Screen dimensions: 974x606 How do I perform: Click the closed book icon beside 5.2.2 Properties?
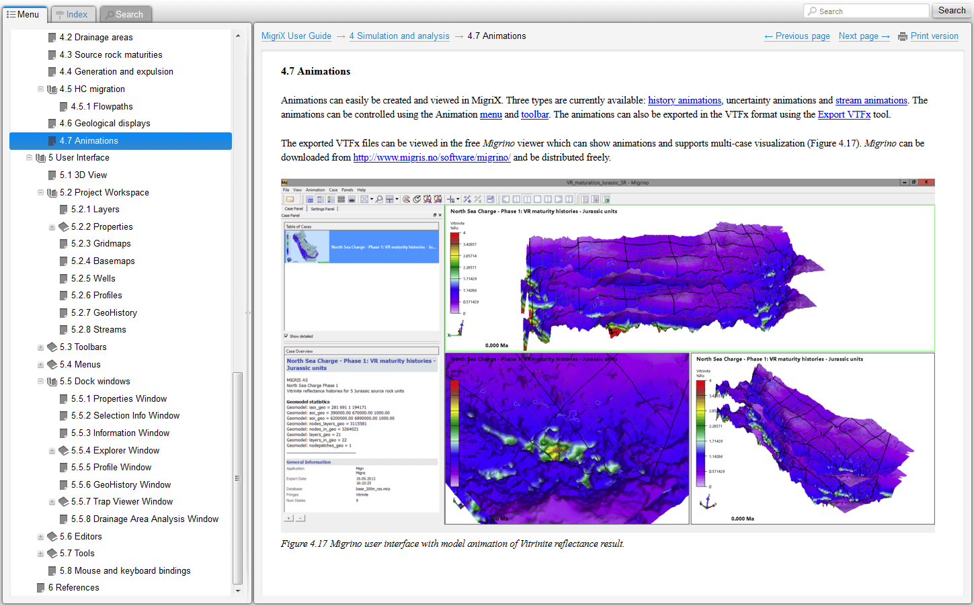[x=64, y=227]
